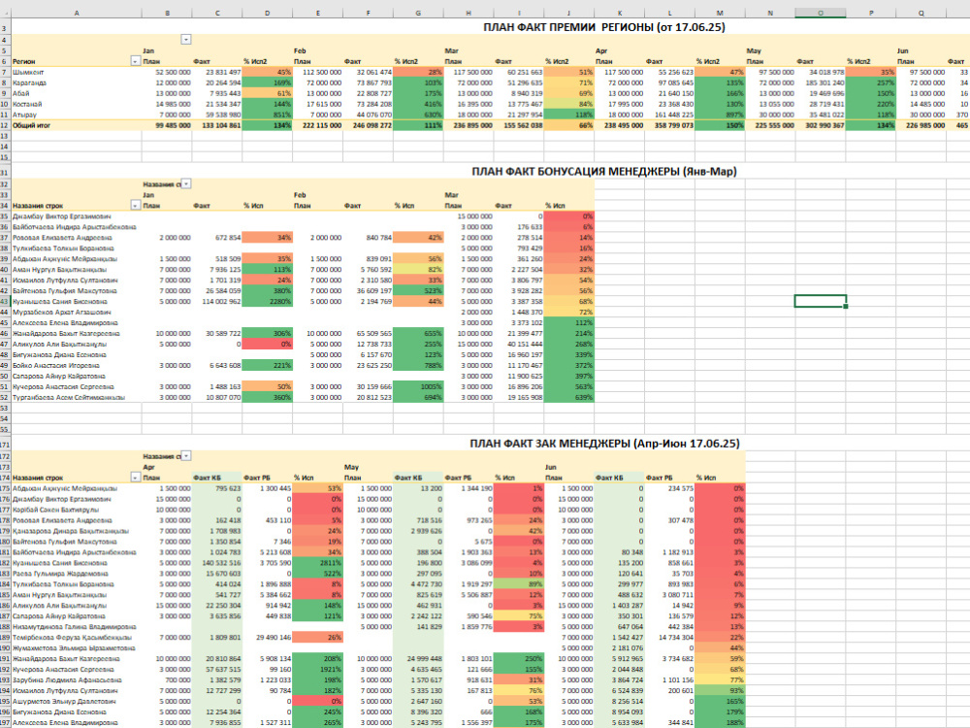The width and height of the screenshot is (970, 728).
Task: Click the Jan total plan 99 485 000
Action: pyautogui.click(x=167, y=125)
